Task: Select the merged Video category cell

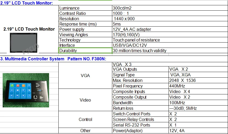Action: point(85,100)
